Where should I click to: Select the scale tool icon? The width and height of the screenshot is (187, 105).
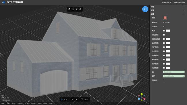point(82,100)
